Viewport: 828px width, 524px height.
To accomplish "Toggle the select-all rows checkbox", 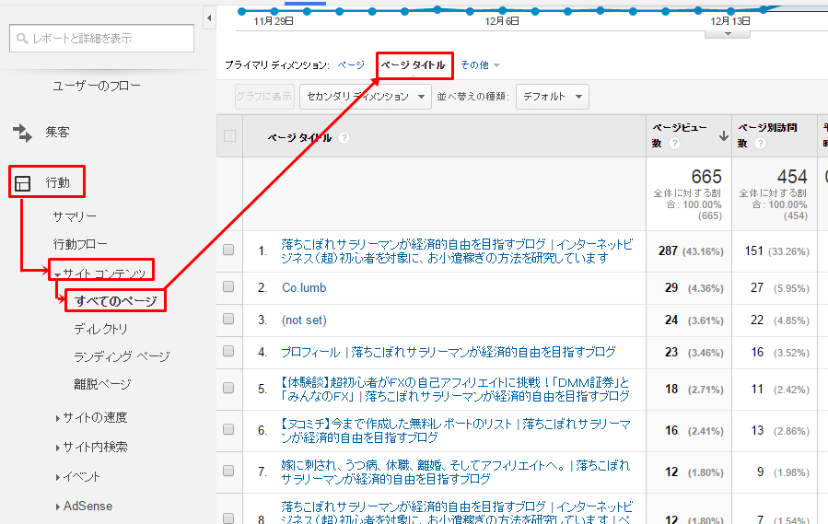I will 229,135.
